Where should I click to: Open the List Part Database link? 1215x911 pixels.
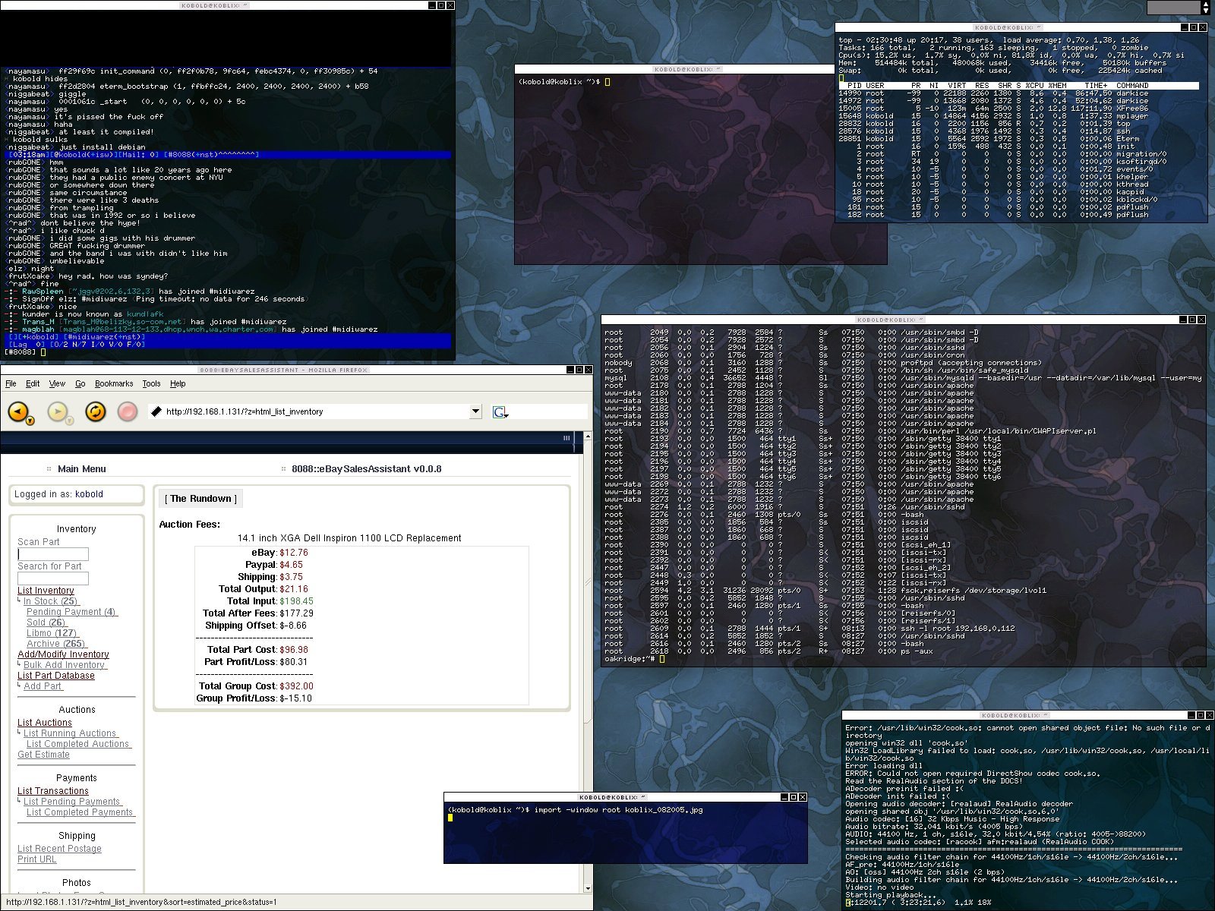56,676
